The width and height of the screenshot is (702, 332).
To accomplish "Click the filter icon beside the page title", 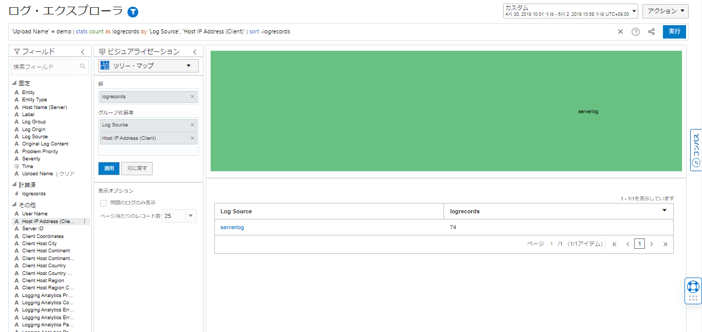I will (133, 12).
